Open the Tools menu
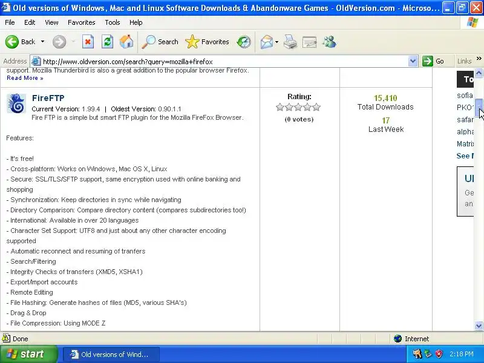Viewport: 484px width, 363px height. click(113, 22)
